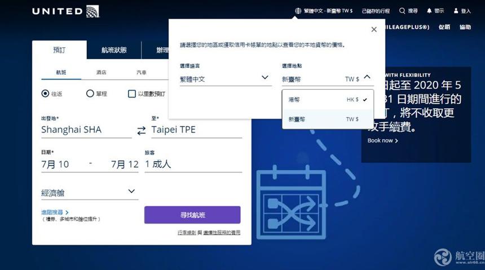Screen dimensions: 485x270
Task: Click the user sign-in icon
Action: 456,11
